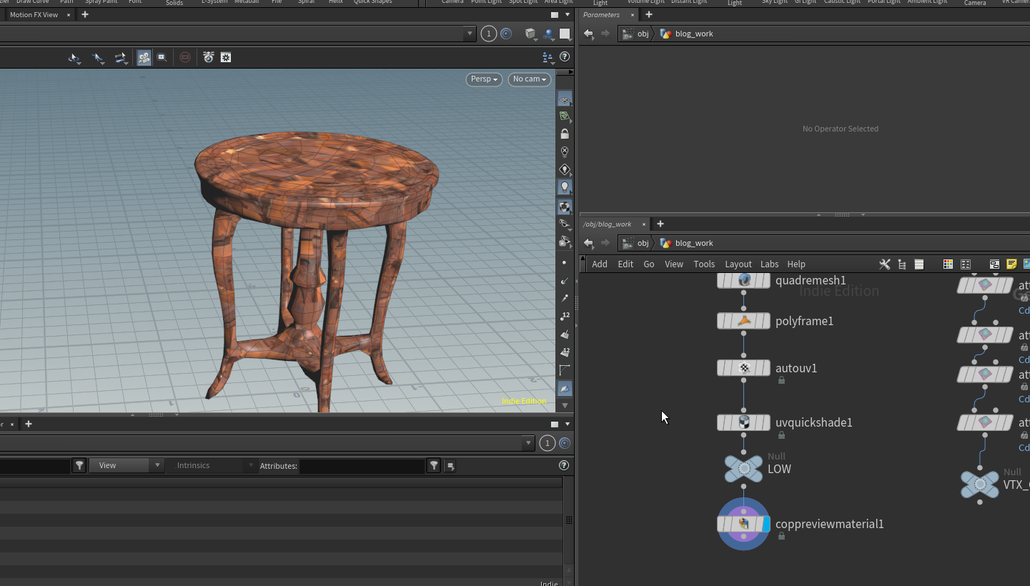Click the network editor wrench tools icon
The height and width of the screenshot is (586, 1030).
tap(885, 264)
